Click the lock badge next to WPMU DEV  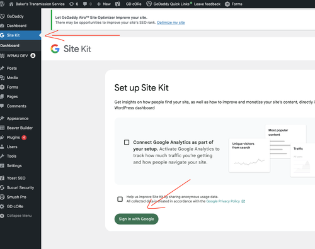33,55
